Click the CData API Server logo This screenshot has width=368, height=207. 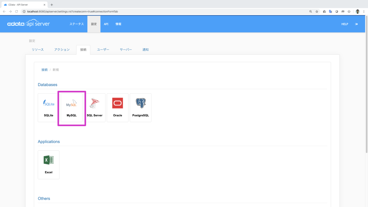(29, 24)
